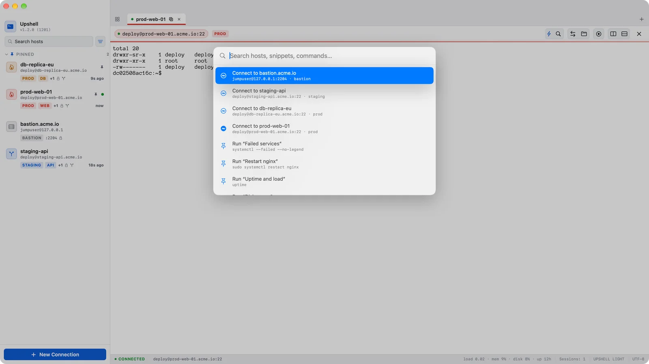The image size is (649, 364).
Task: Run the "Failed services" snippet
Action: [x=324, y=146]
